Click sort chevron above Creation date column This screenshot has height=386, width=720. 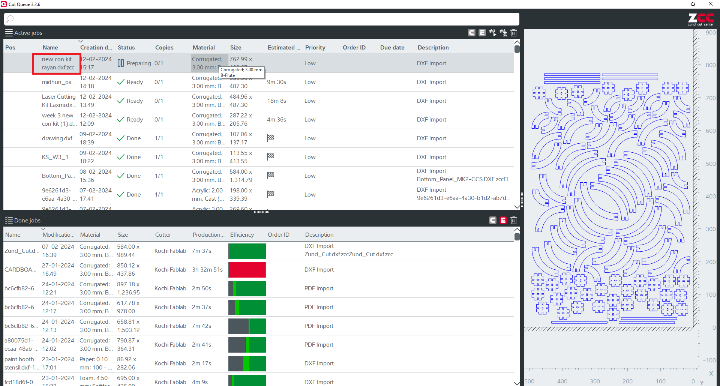tap(80, 41)
